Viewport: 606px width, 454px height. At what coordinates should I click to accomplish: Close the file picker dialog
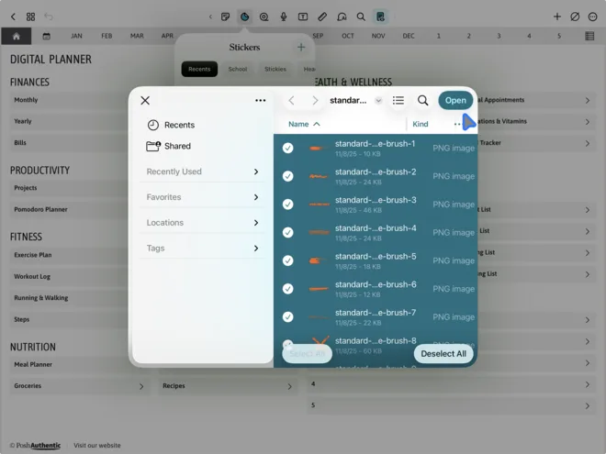click(x=145, y=101)
